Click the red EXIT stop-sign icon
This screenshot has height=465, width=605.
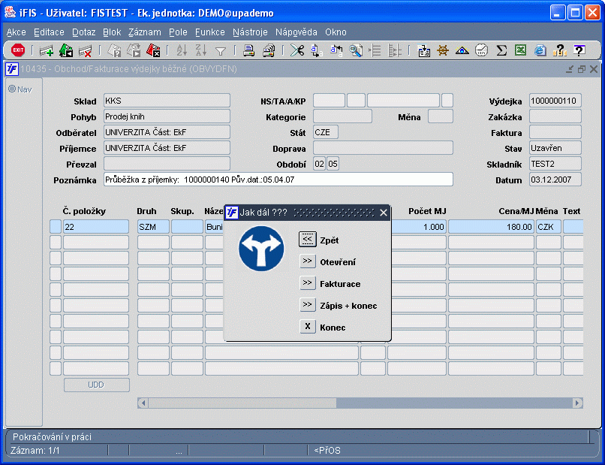pos(18,50)
